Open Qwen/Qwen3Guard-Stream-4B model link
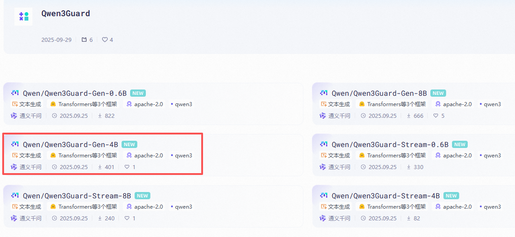515x237 pixels. (386, 196)
